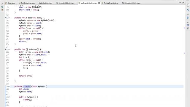
Task: Click the override marker beside line 13
Action: click(x=6, y=18)
